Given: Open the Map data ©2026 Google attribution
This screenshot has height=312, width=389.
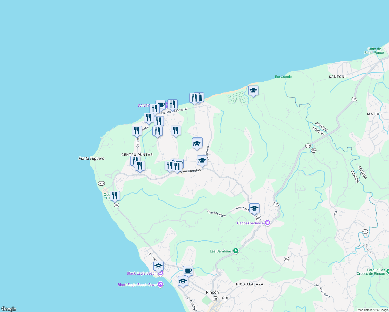Looking at the screenshot, I should [x=373, y=310].
